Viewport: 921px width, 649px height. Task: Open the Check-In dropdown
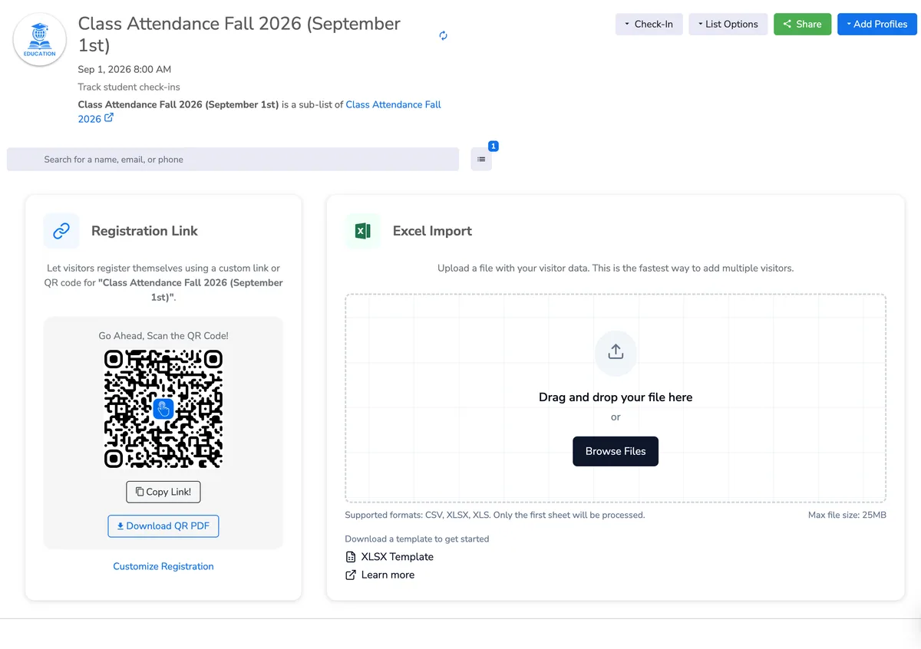[x=649, y=24]
